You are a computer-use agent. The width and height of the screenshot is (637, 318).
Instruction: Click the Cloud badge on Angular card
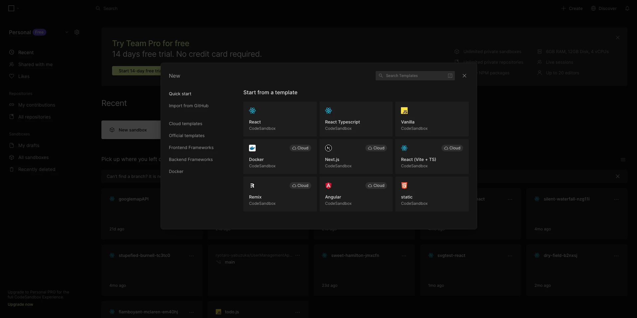(376, 186)
